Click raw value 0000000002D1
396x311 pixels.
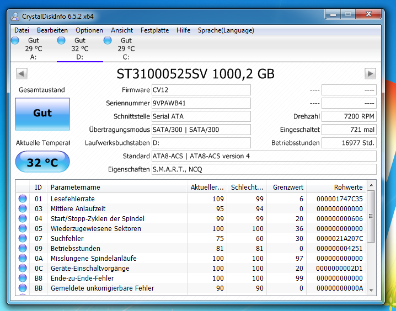339,269
